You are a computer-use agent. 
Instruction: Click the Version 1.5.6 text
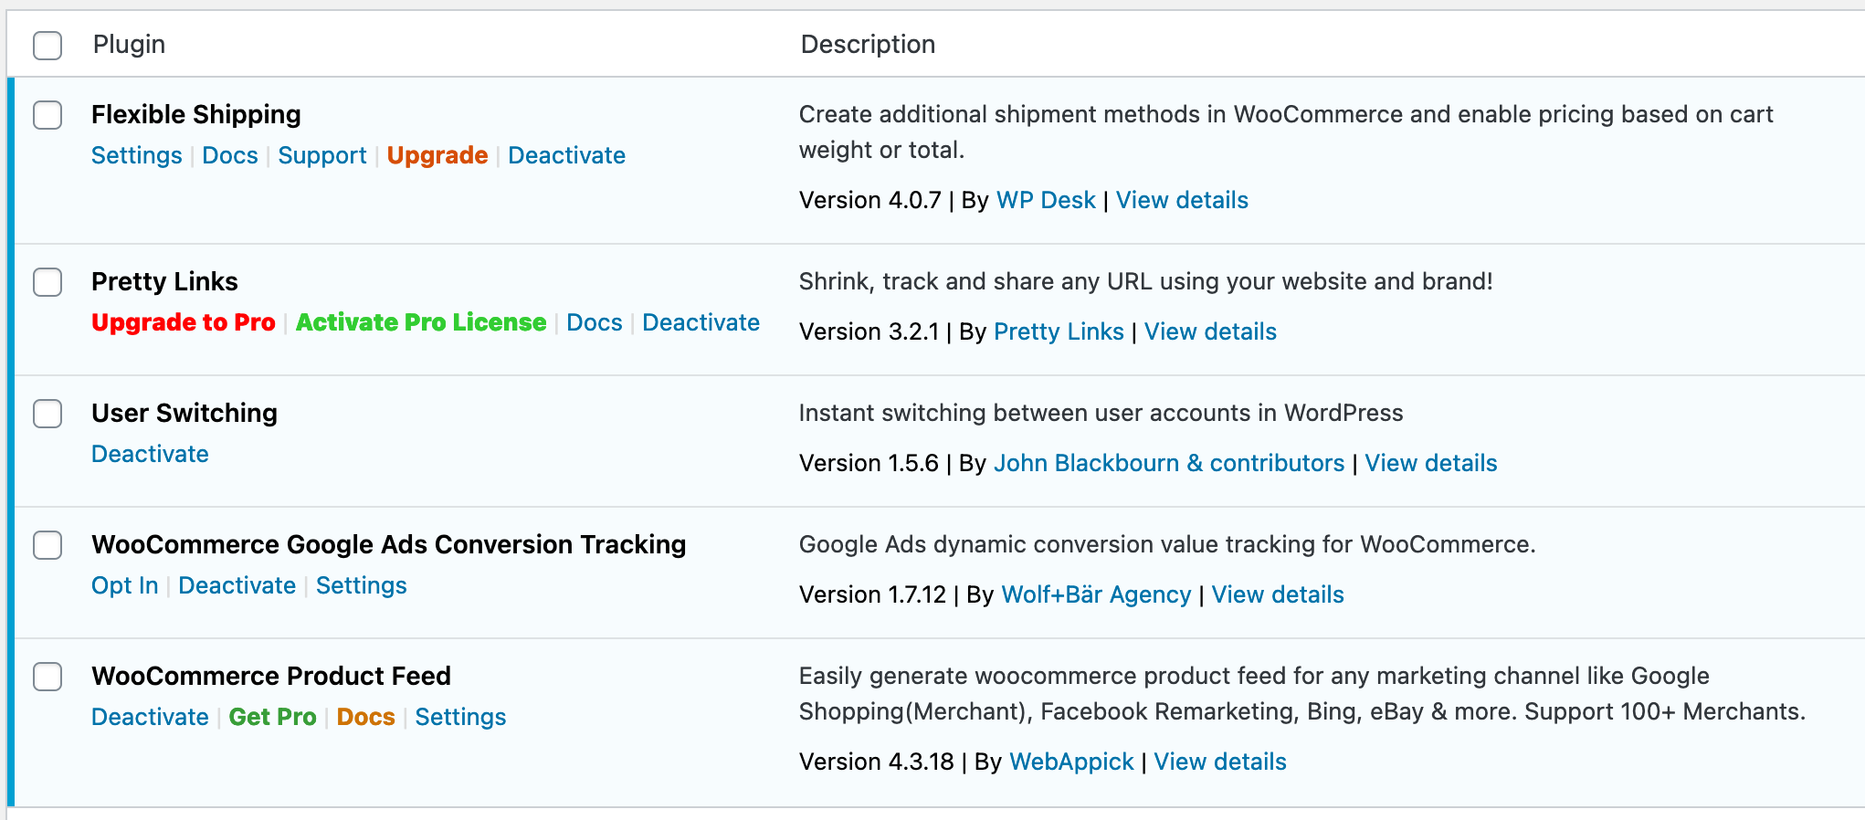(869, 463)
